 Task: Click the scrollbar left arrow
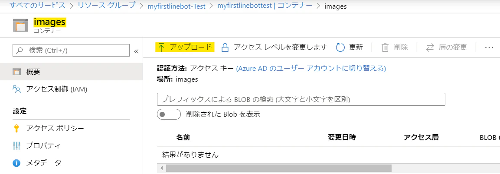coord(161,168)
